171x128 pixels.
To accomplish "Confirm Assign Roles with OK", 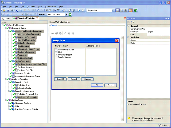I will pos(97,85).
